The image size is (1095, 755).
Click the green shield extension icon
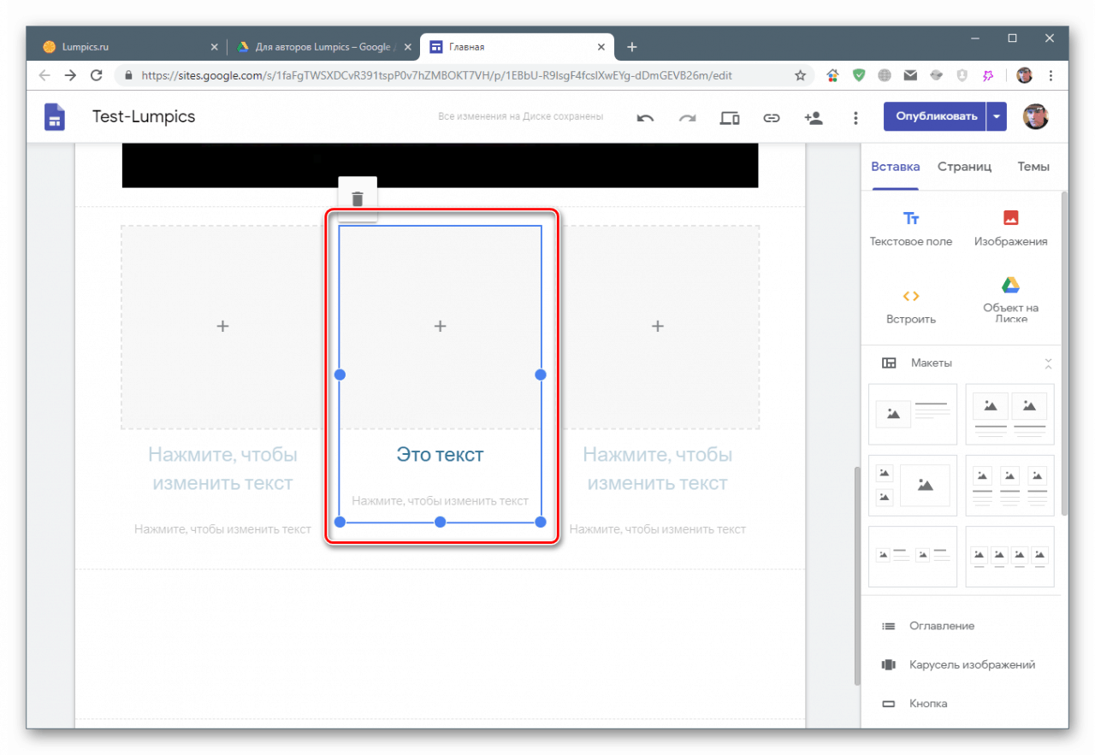[858, 75]
